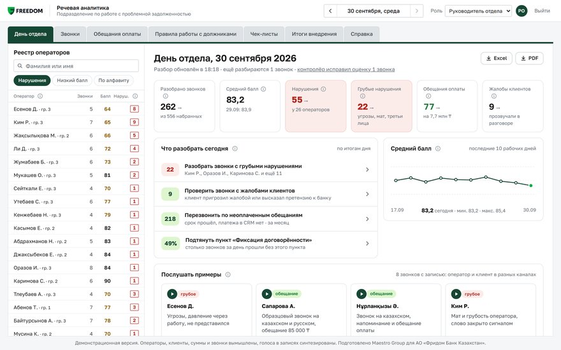Screen dimensions: 561x350
Task: Play the Есенов Д. call recording
Action: [172, 294]
